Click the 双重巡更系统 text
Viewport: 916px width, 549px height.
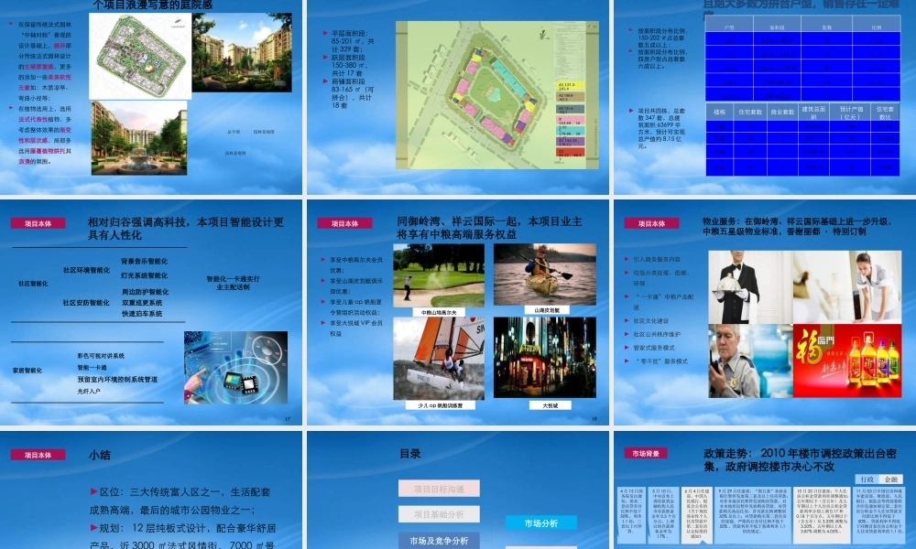tap(142, 303)
